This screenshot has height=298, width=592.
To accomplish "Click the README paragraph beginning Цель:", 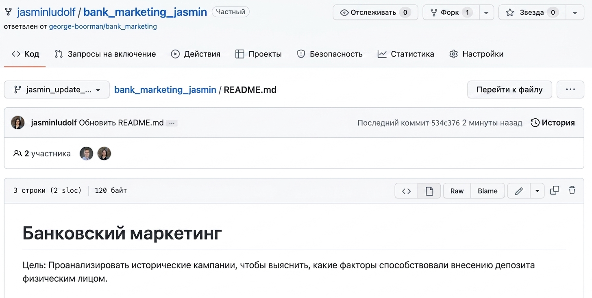I will [279, 272].
